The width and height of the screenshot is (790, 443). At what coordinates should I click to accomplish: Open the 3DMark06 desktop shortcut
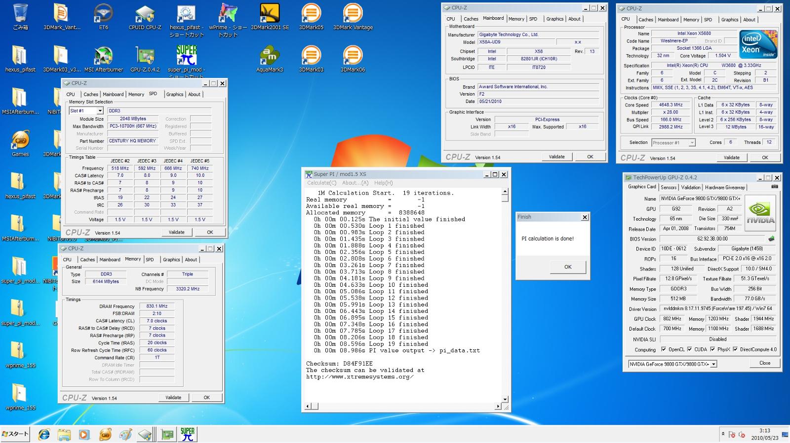click(353, 59)
